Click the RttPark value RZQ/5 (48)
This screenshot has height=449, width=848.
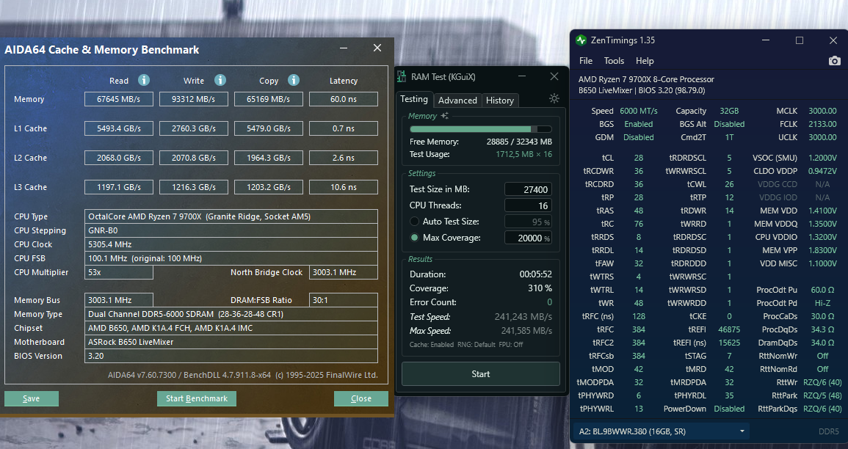[822, 395]
